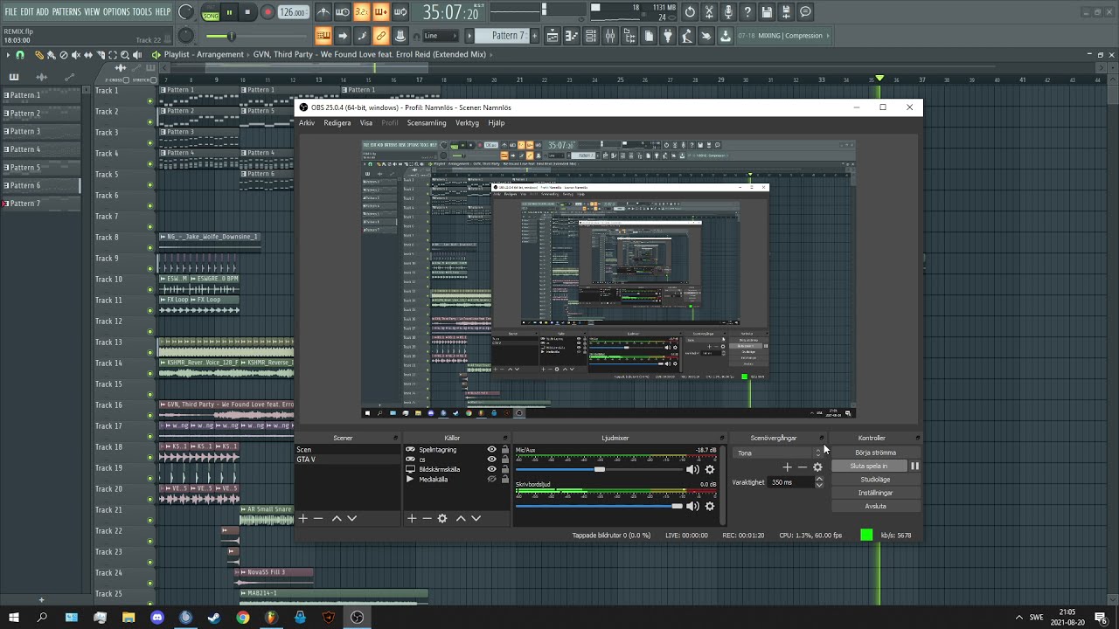
Task: Undock the Ljudmixer panel with its corner icon
Action: [722, 438]
